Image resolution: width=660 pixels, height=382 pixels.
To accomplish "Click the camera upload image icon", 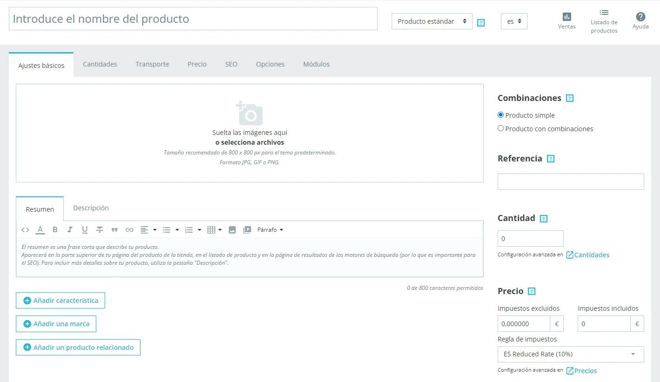I will [x=249, y=113].
